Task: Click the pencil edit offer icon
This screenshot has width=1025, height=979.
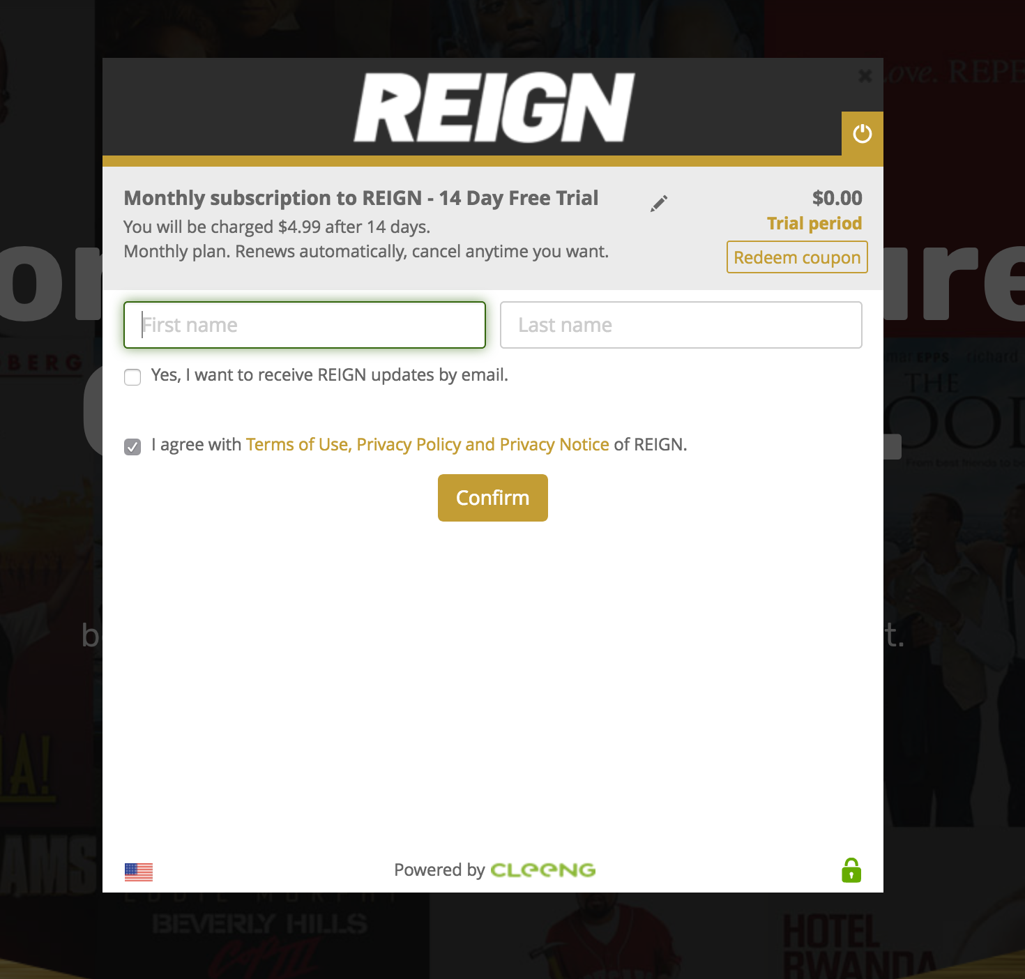Action: 659,203
